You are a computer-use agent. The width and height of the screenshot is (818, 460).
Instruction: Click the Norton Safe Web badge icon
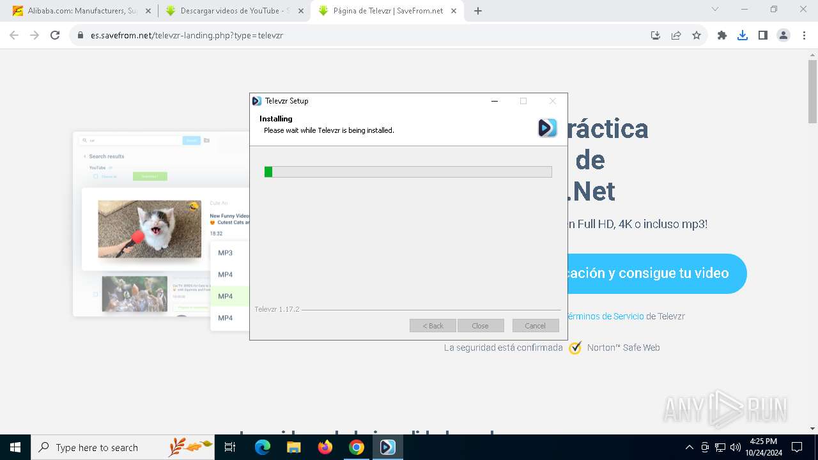coord(575,348)
